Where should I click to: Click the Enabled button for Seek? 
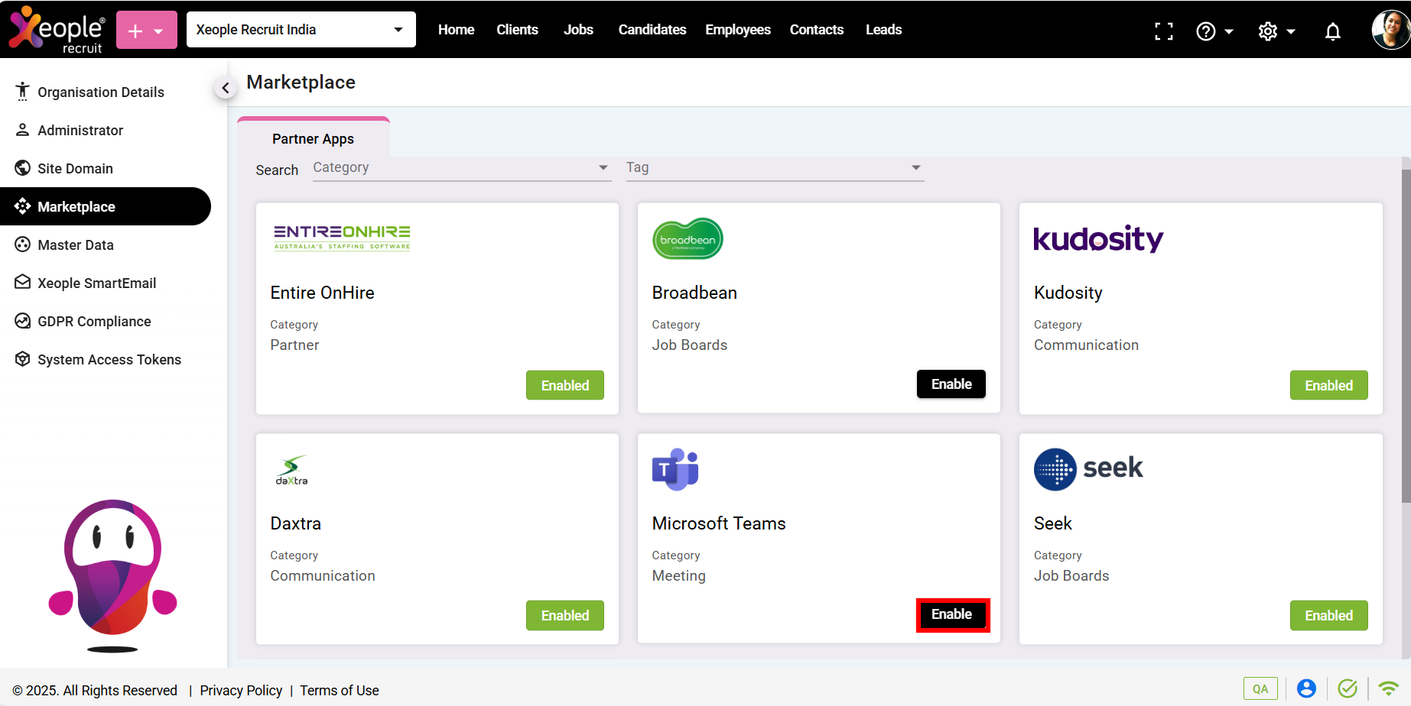click(1328, 615)
